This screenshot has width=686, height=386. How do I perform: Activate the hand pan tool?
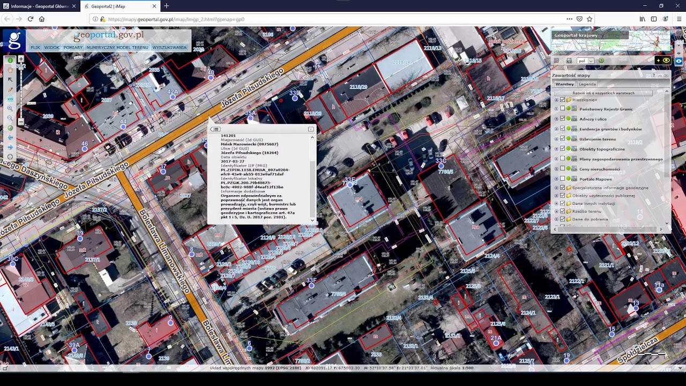point(10,70)
